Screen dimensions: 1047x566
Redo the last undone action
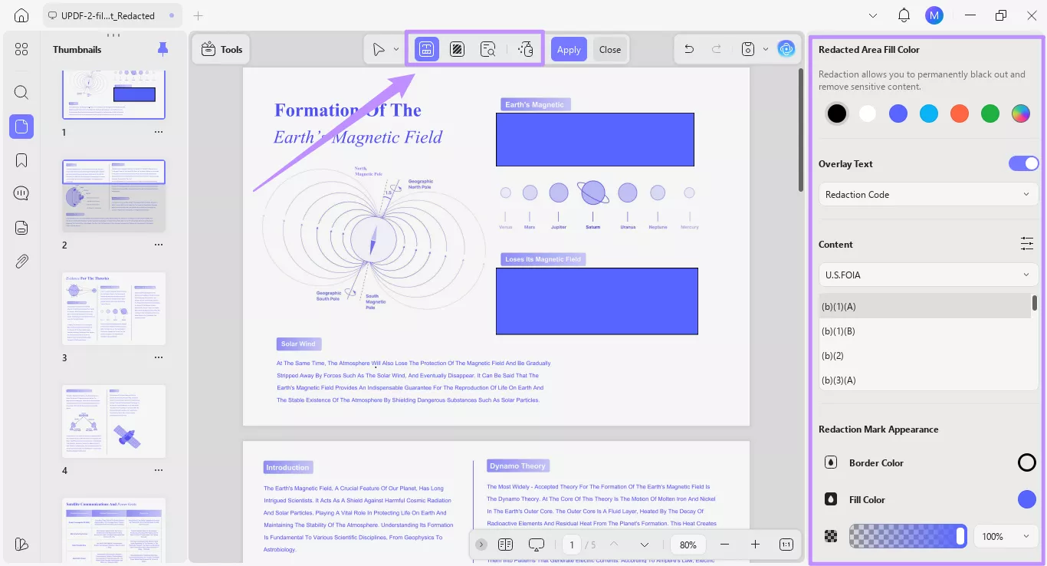[717, 50]
